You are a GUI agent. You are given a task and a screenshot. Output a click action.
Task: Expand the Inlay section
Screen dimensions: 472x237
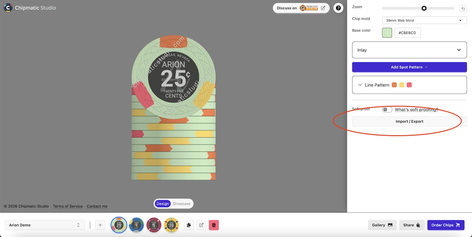tap(409, 50)
